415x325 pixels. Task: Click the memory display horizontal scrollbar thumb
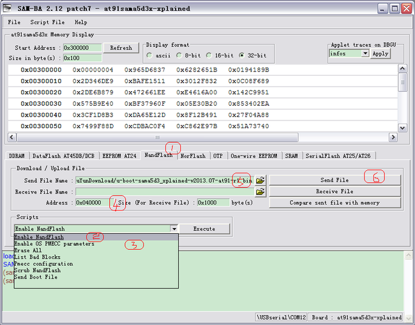point(158,138)
